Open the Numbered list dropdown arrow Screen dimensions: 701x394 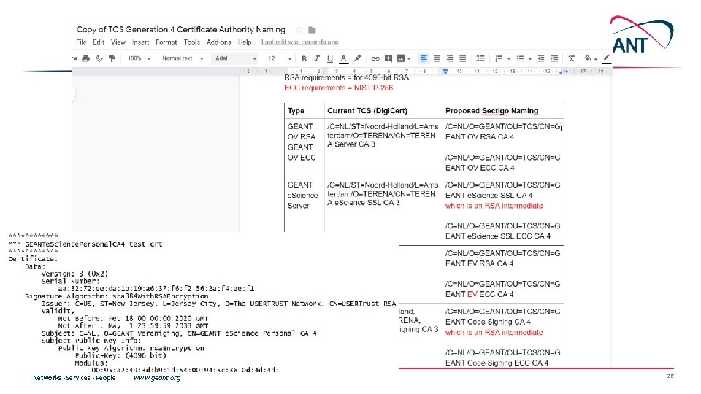(x=509, y=59)
